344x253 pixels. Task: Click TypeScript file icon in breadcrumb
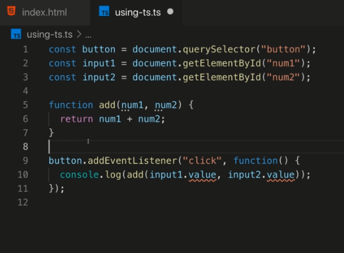click(16, 34)
